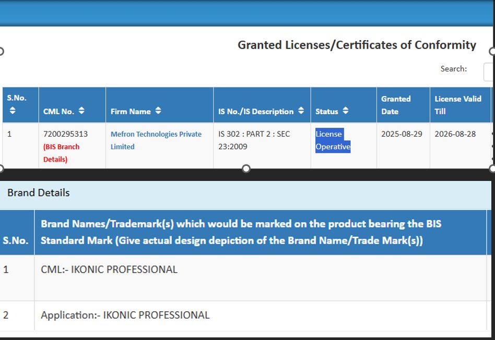The height and width of the screenshot is (340, 495).
Task: Select the bottom-left image resize handle
Action: tap(1, 168)
